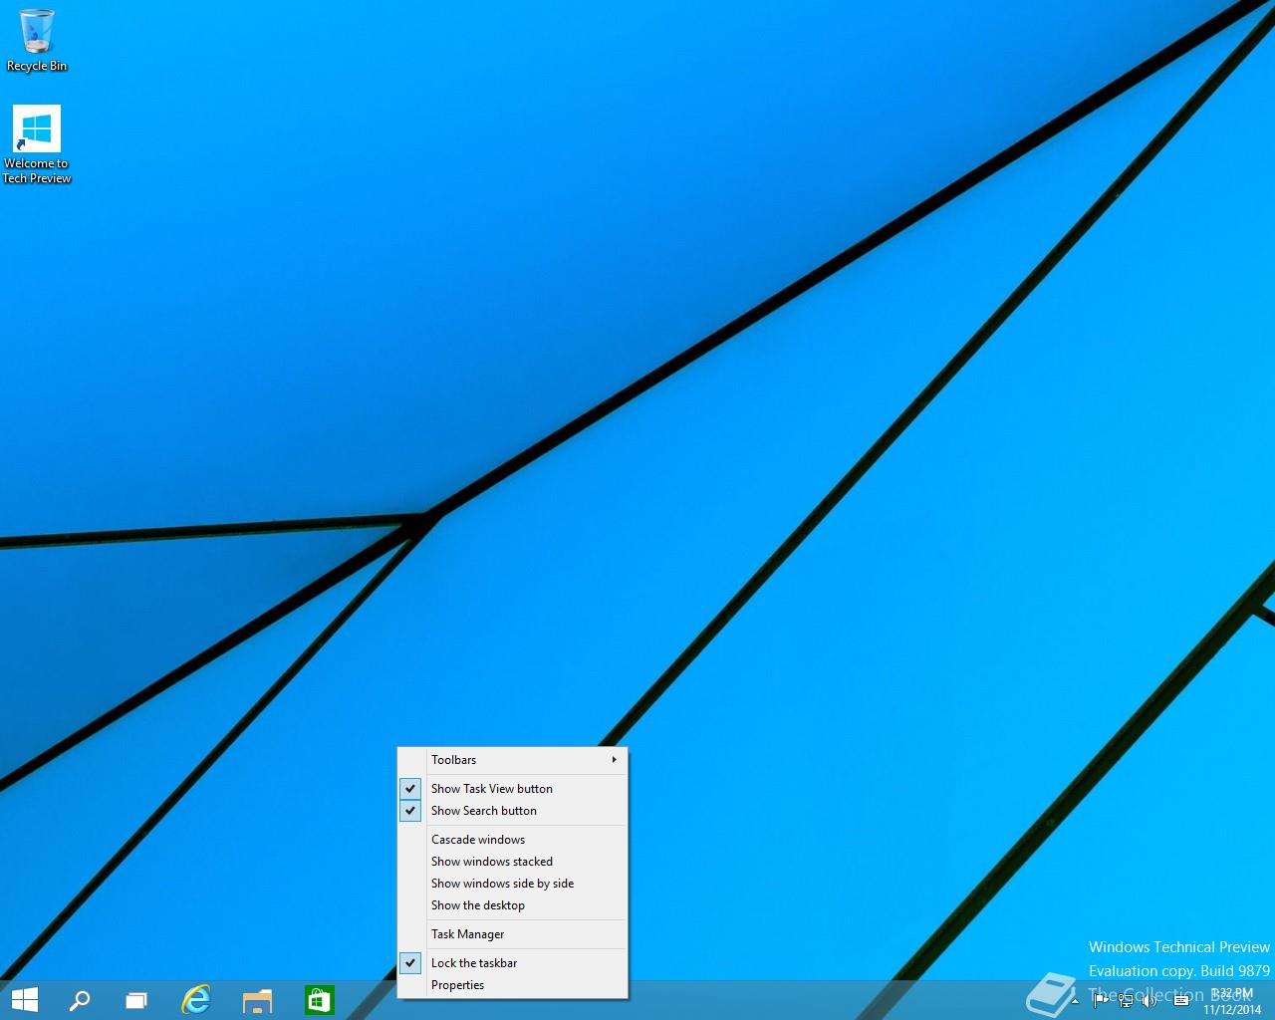This screenshot has height=1020, width=1275.
Task: Open taskbar Search magnifier
Action: pos(80,1000)
